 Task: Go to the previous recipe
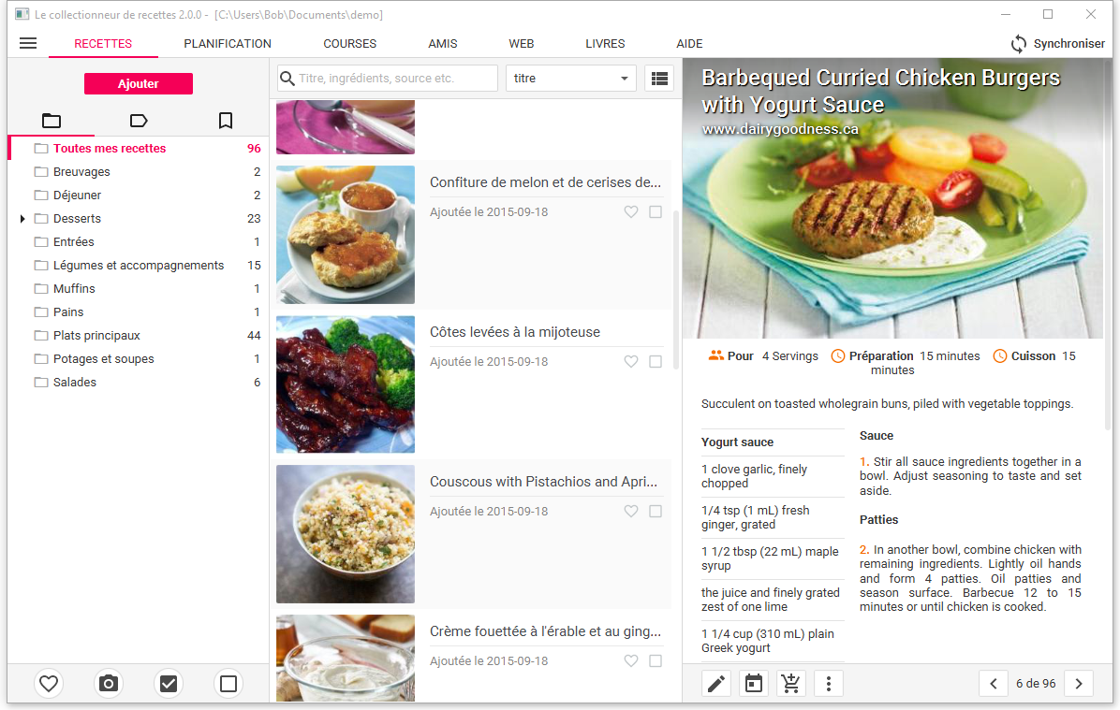pos(994,684)
